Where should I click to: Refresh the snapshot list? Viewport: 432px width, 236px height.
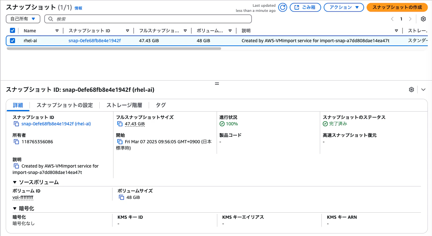click(282, 7)
